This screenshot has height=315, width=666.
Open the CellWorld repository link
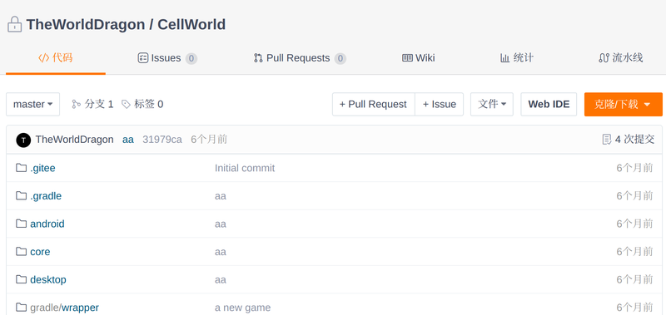[191, 25]
